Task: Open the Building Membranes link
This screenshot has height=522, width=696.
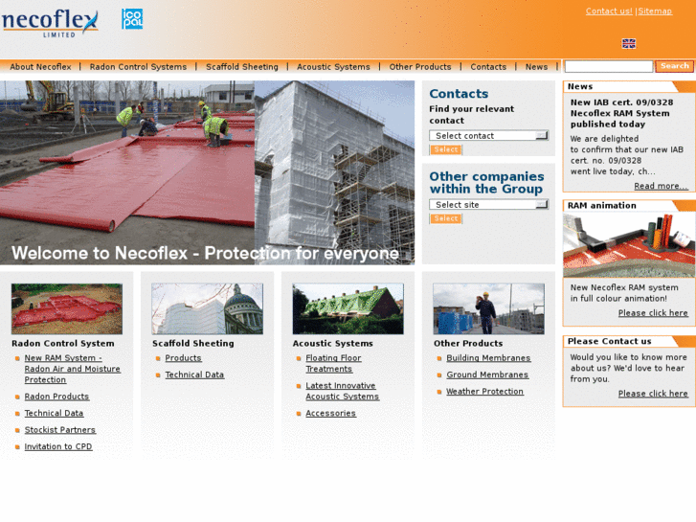Action: (488, 358)
